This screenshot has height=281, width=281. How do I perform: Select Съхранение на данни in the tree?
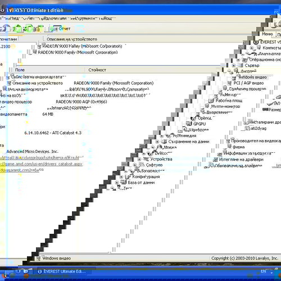tap(189, 142)
